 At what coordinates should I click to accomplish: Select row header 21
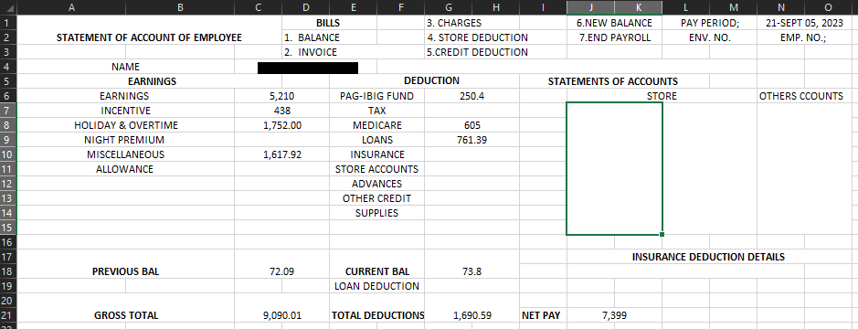coord(9,314)
